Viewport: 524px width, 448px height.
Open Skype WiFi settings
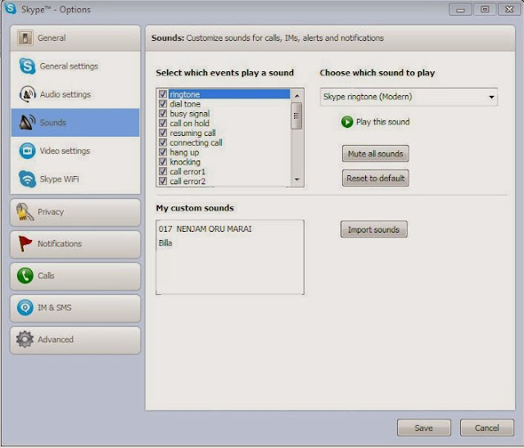pos(75,179)
